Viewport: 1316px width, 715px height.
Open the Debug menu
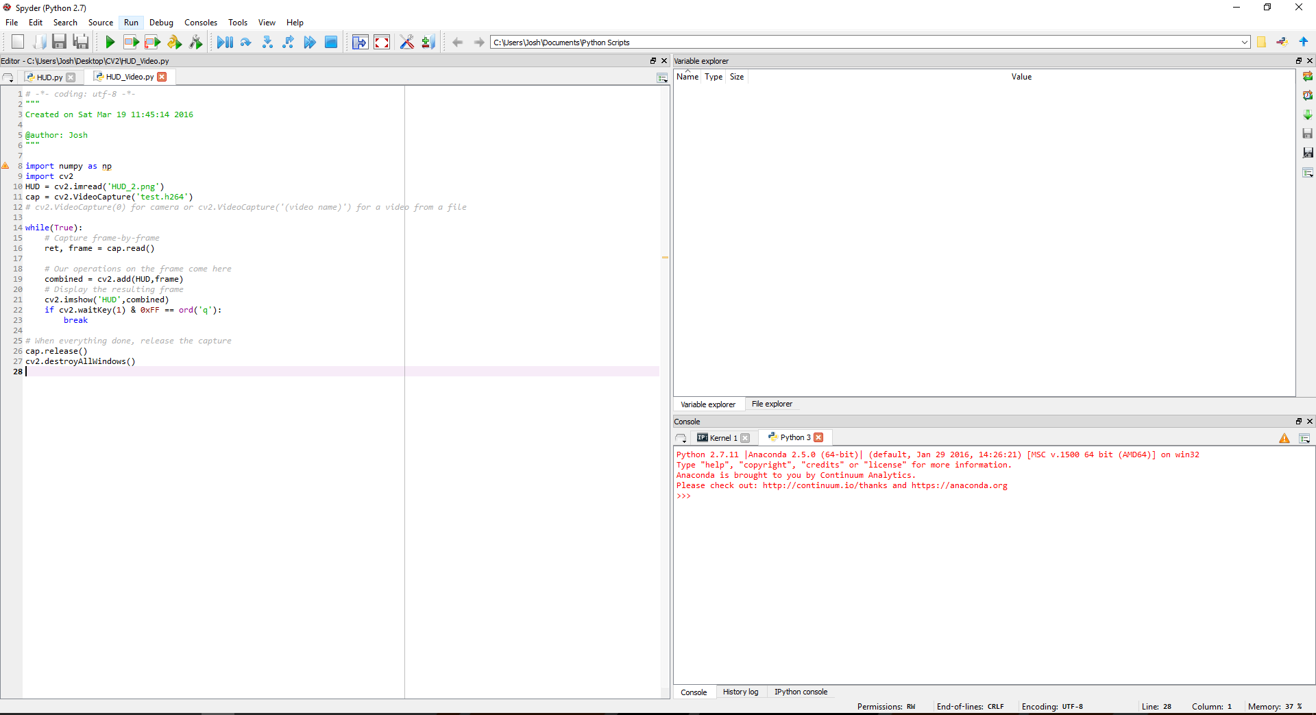(162, 23)
